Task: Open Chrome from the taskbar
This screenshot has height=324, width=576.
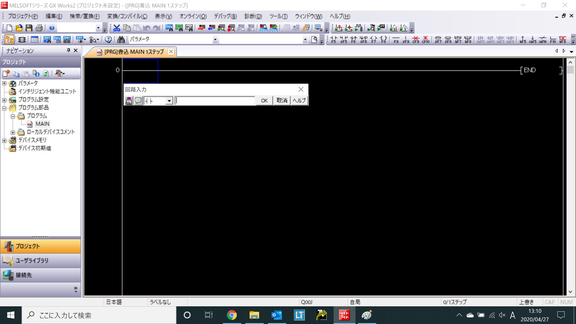Action: 232,315
